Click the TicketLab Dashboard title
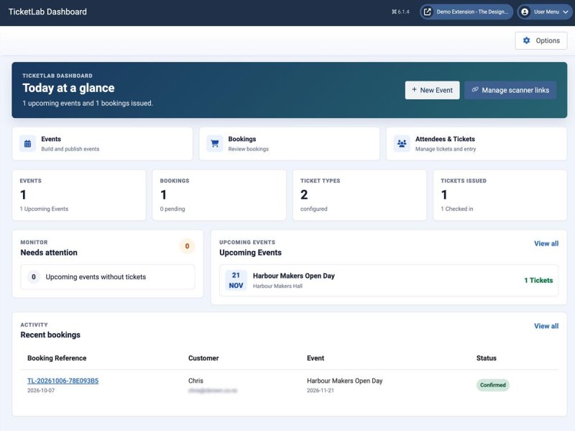Image resolution: width=575 pixels, height=431 pixels. [x=47, y=12]
